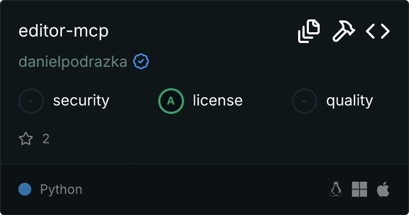
Task: Click the code brackets icon
Action: point(378,31)
